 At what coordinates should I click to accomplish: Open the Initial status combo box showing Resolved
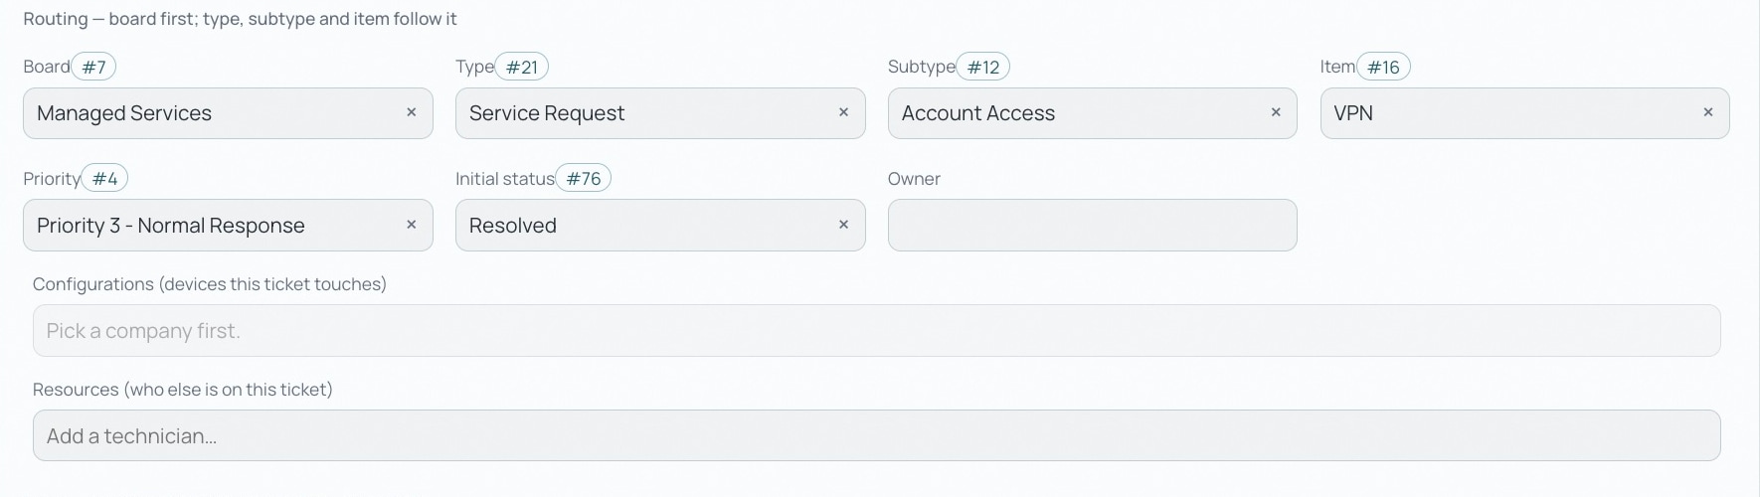660,226
